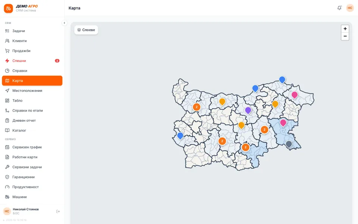Open Сервизен график calendar item
Image resolution: width=358 pixels, height=224 pixels.
coord(32,147)
